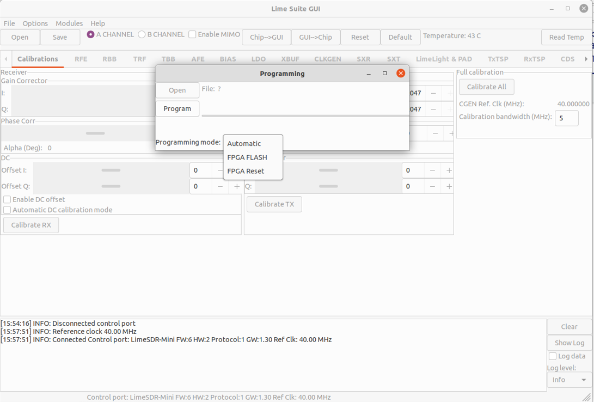Switch to the AFE tab
Viewport: 594px width, 402px height.
pyautogui.click(x=198, y=59)
